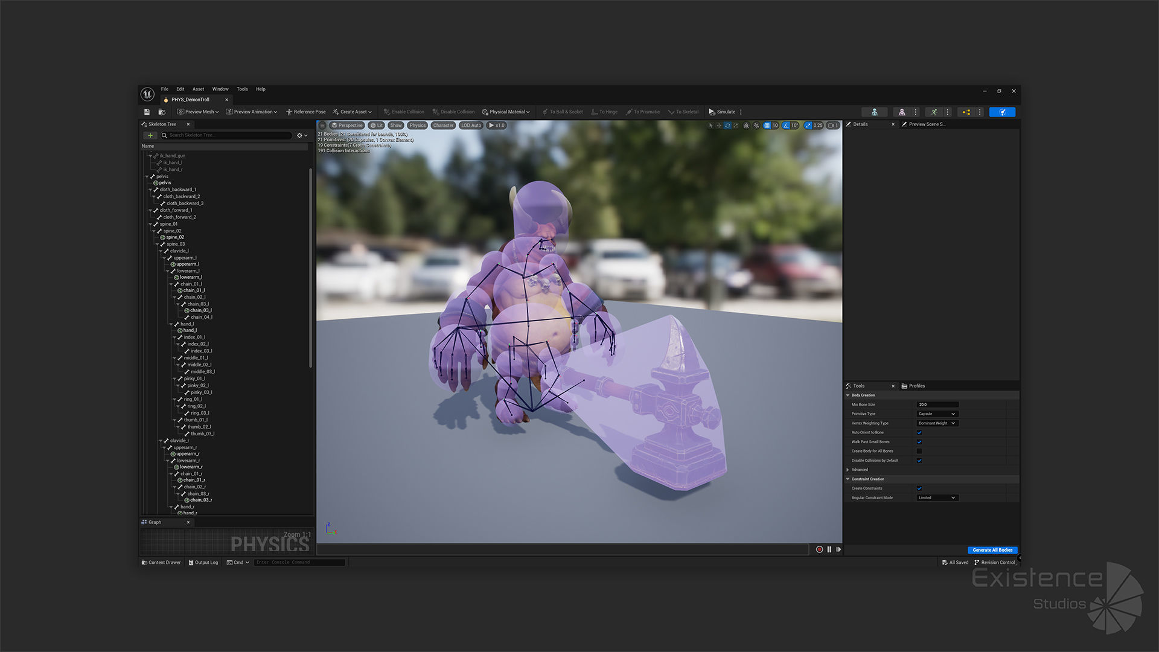The width and height of the screenshot is (1159, 652).
Task: Enable Create Body for All Bones
Action: click(x=919, y=451)
